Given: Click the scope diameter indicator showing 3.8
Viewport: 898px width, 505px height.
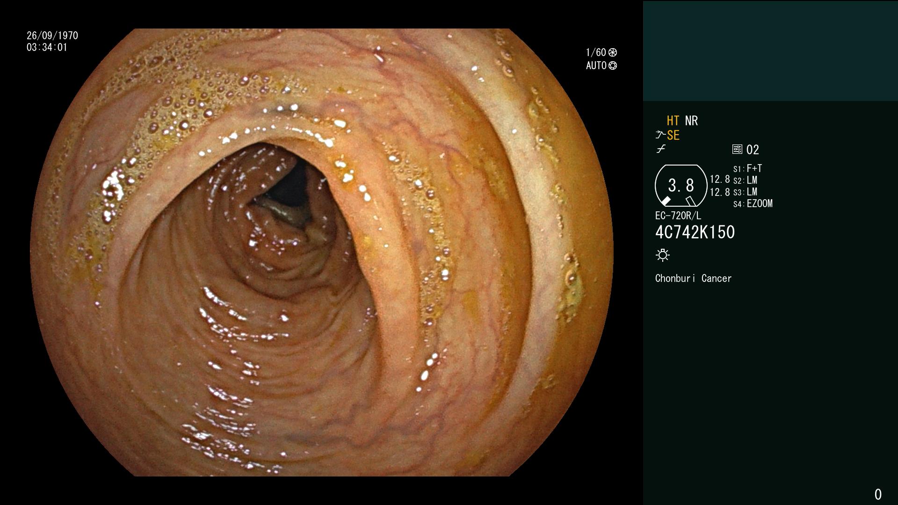Looking at the screenshot, I should [681, 186].
